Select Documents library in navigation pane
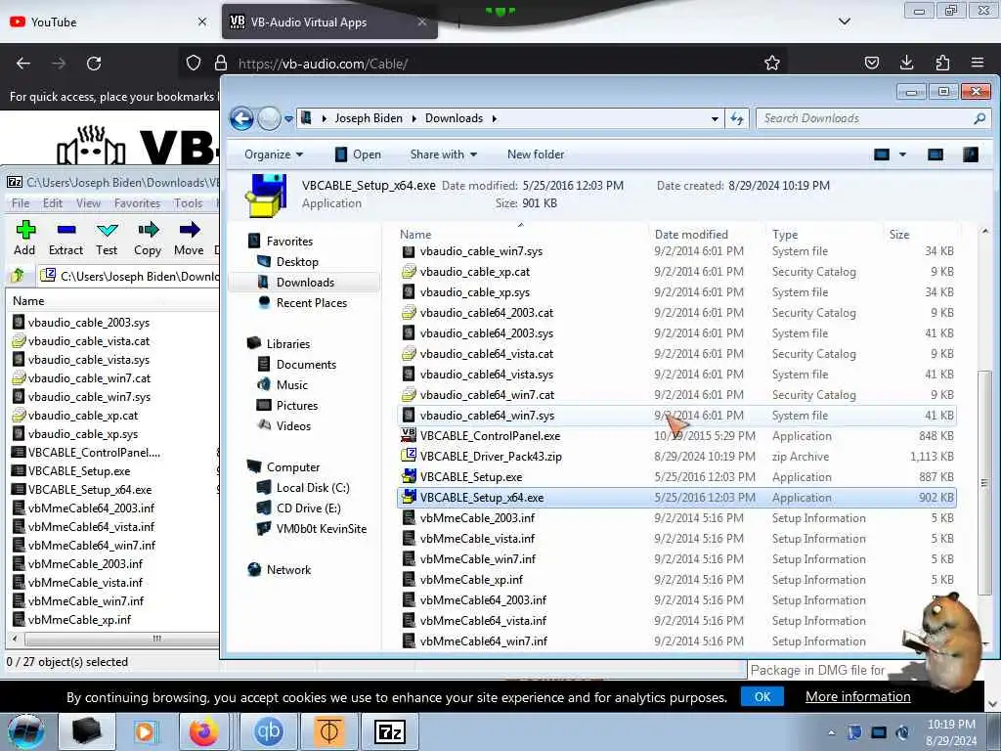Screen dimensions: 1001x751 (306, 364)
